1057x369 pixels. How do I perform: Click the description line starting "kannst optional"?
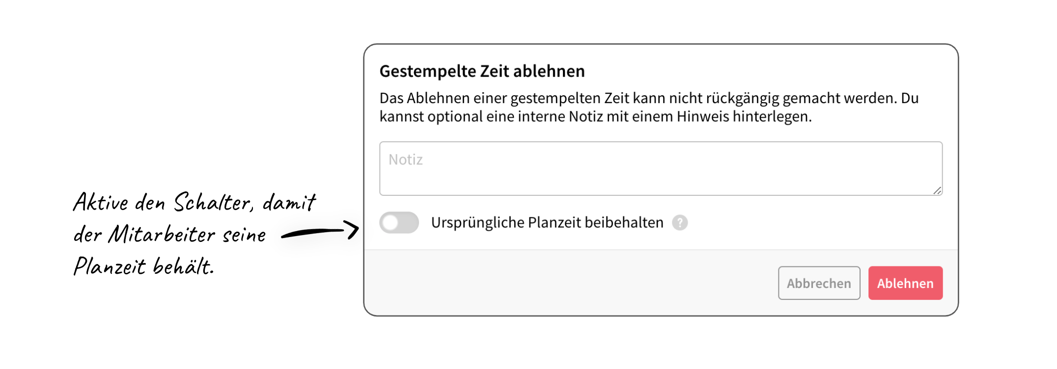(x=595, y=117)
